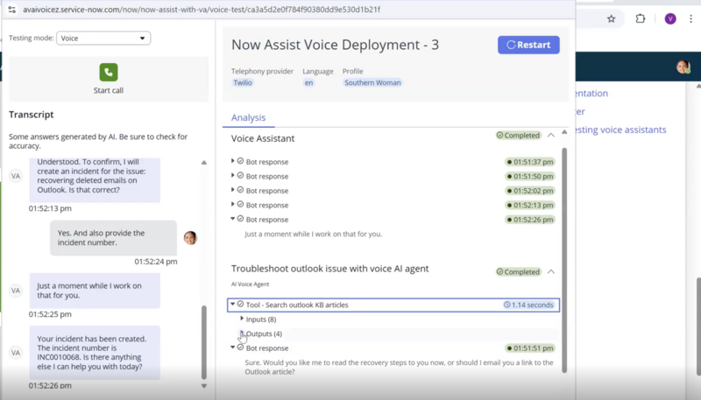The image size is (701, 400).
Task: Click the transcript scroll up arrow
Action: point(204,163)
